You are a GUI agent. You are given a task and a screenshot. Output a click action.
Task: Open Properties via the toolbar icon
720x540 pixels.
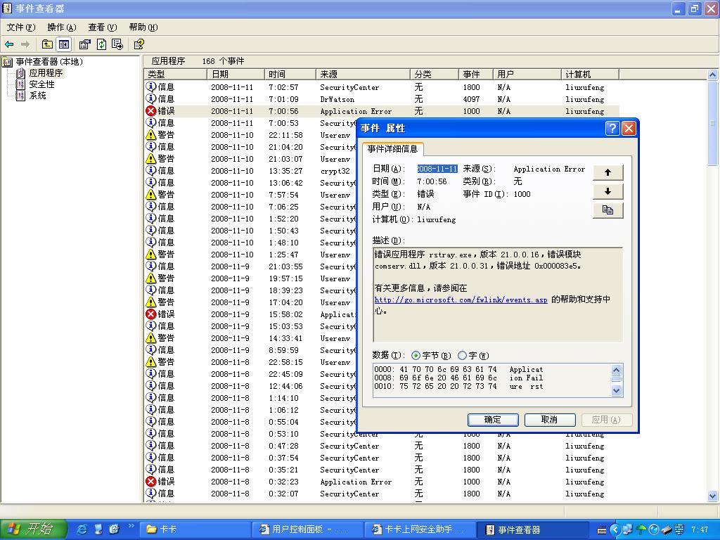[x=85, y=44]
